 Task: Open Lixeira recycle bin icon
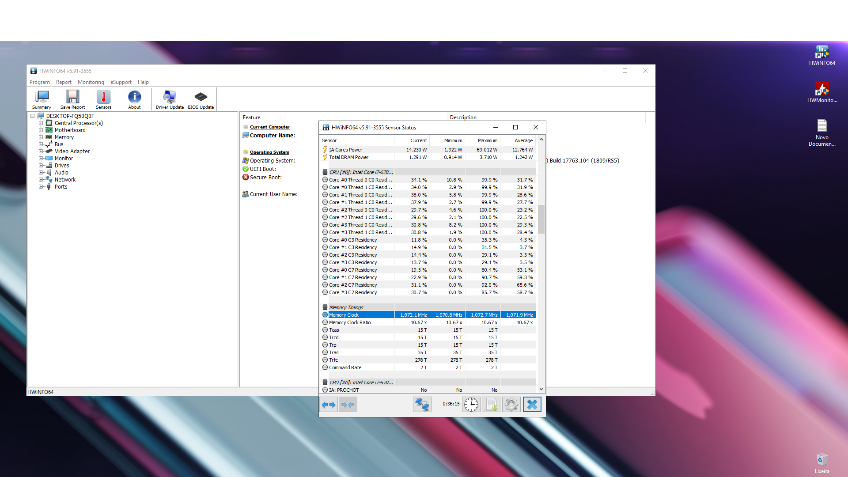tap(822, 463)
